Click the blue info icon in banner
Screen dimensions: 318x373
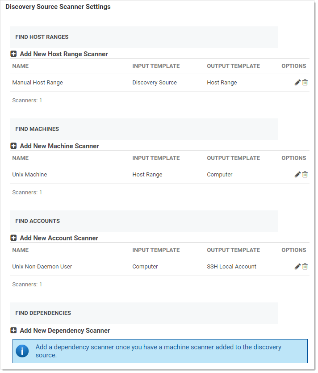tap(22, 351)
